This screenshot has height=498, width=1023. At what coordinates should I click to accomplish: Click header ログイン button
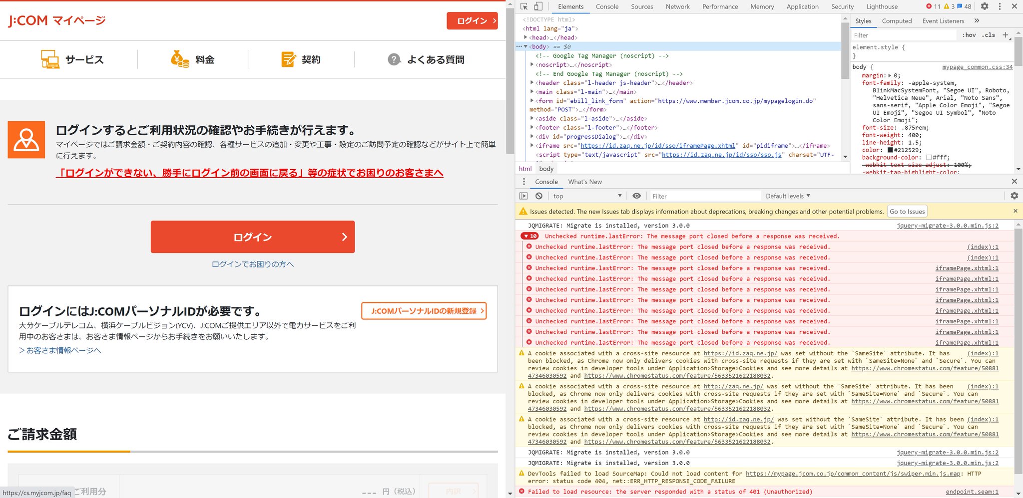(472, 20)
